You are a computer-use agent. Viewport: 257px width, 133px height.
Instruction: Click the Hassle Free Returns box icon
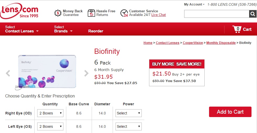(91, 13)
